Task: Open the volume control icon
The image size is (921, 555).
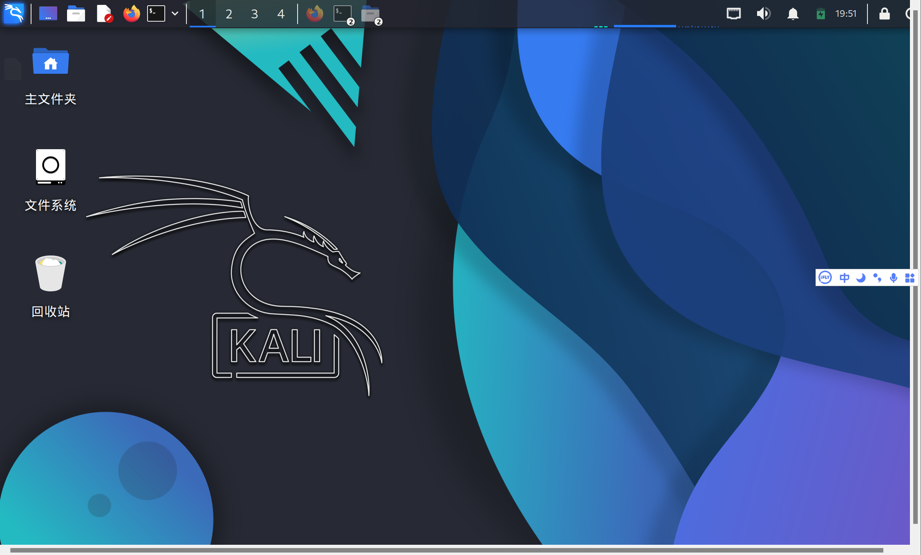Action: click(763, 13)
